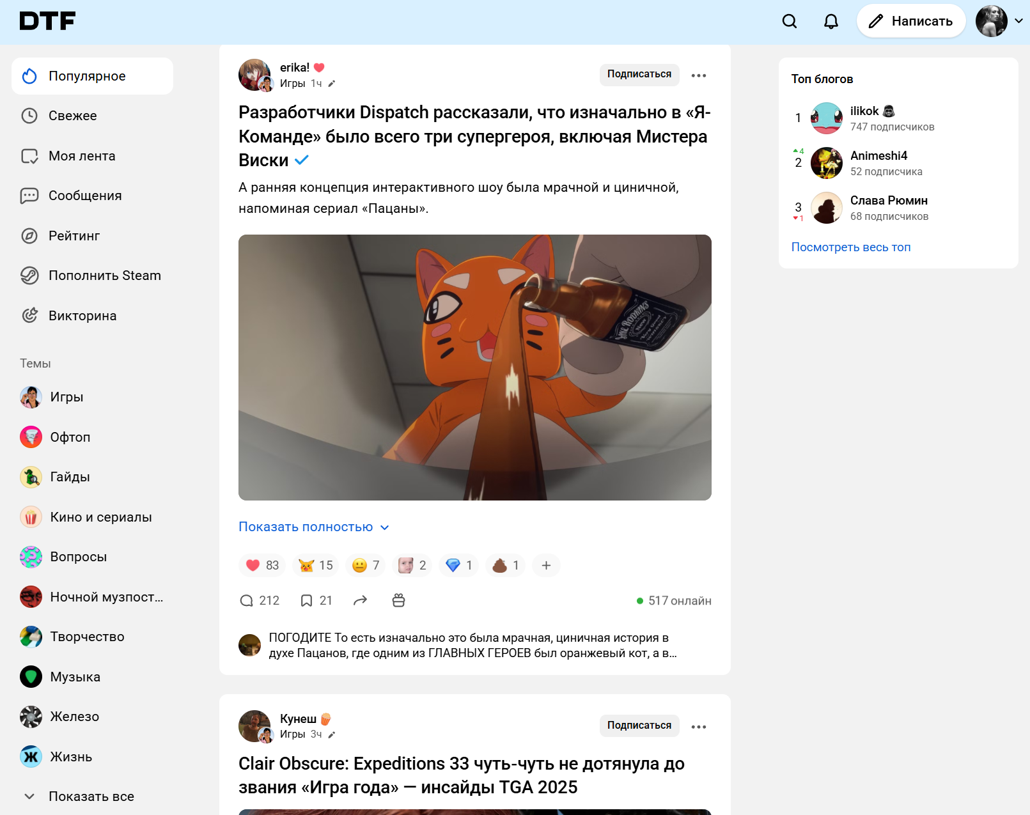Expand post with Показать полностью

pos(313,527)
